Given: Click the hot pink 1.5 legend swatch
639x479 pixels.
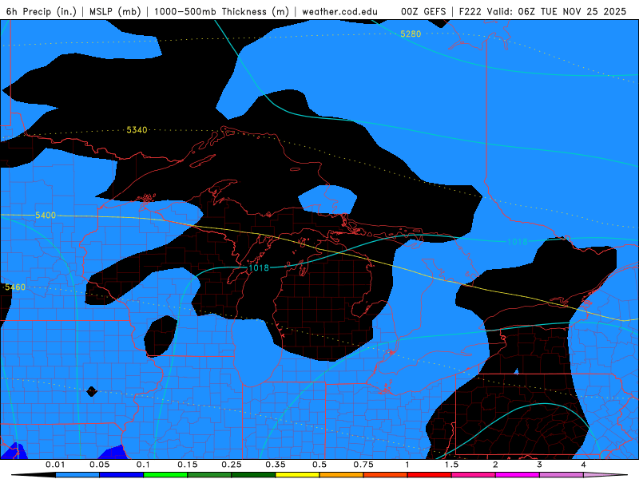Looking at the screenshot, I should click(x=474, y=475).
